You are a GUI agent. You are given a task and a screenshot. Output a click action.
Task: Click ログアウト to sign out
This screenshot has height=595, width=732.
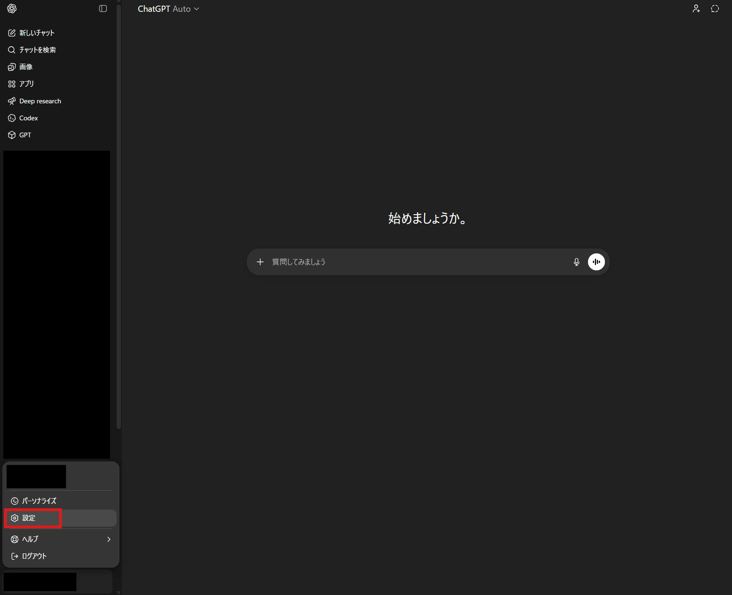click(34, 556)
